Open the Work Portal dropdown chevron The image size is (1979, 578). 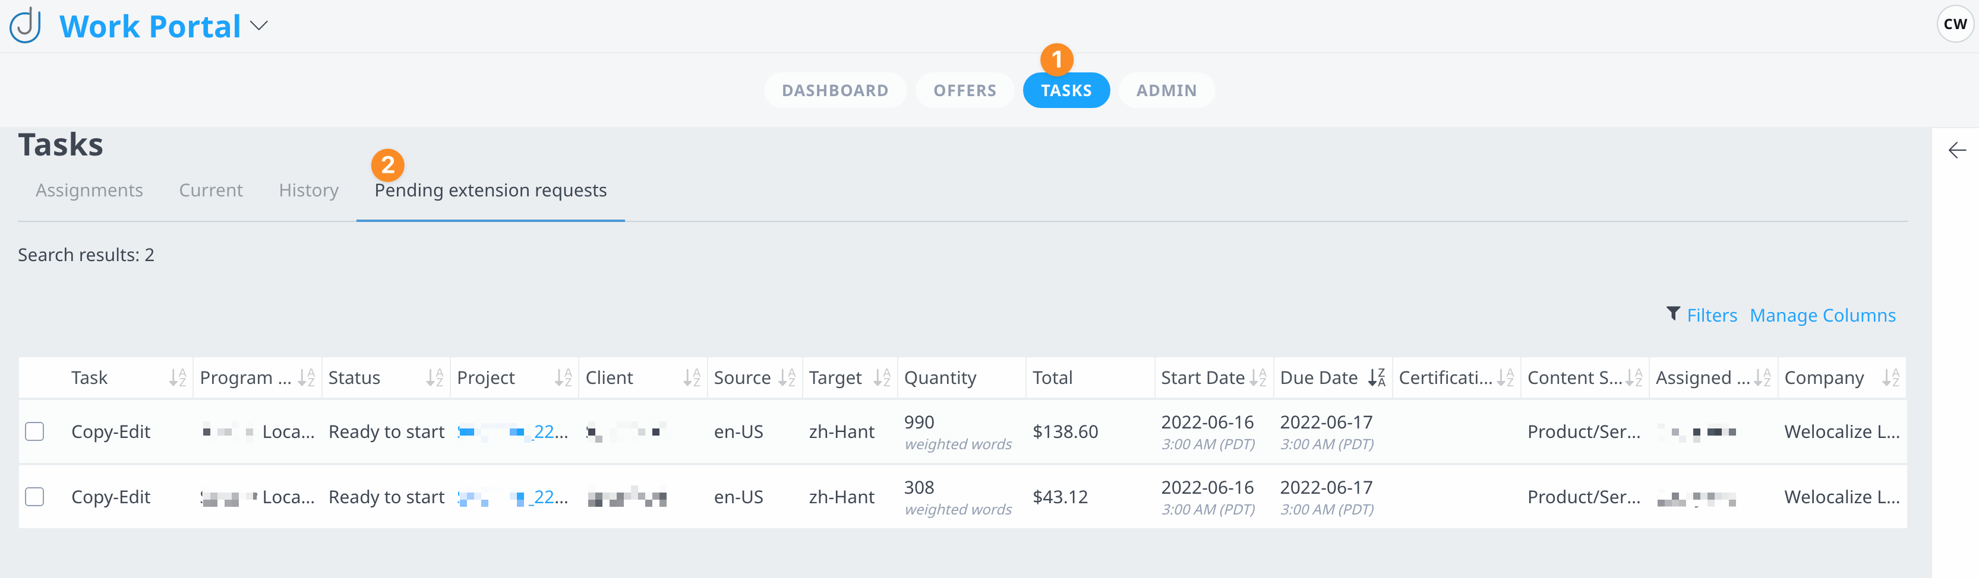pyautogui.click(x=259, y=26)
